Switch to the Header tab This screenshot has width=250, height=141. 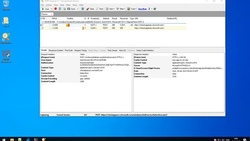click(44, 50)
